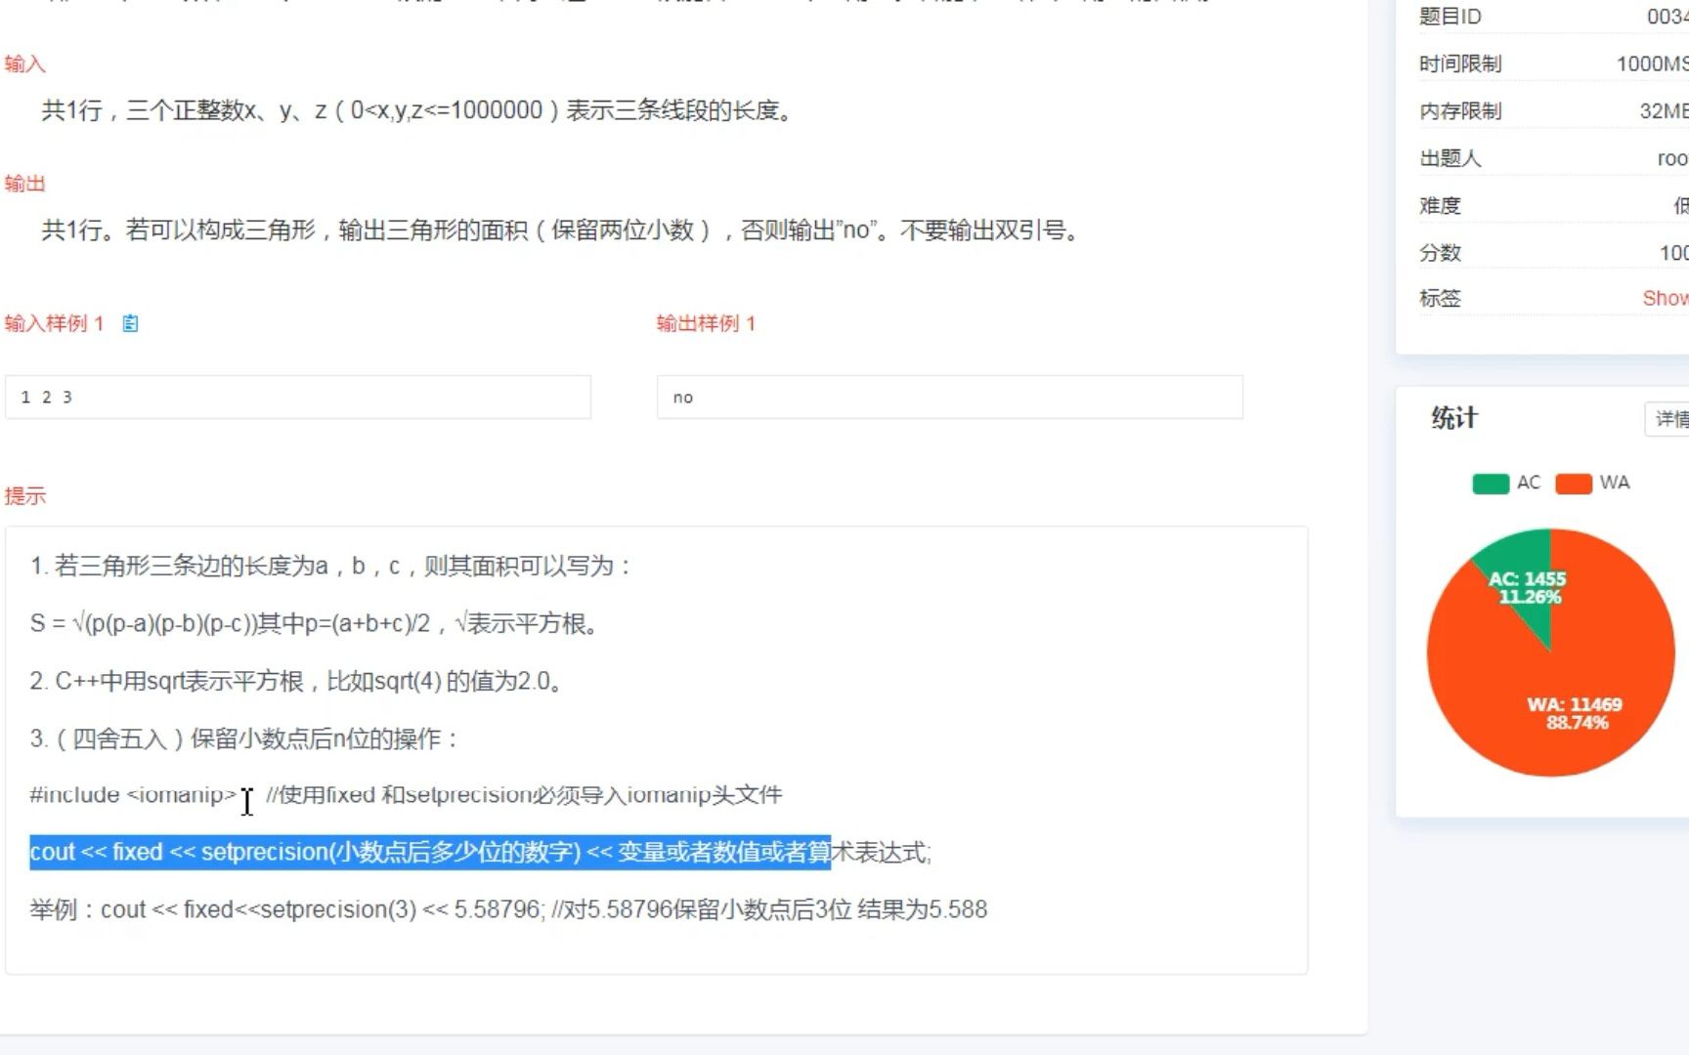Click the 分数 row label
The image size is (1689, 1055).
(1440, 253)
